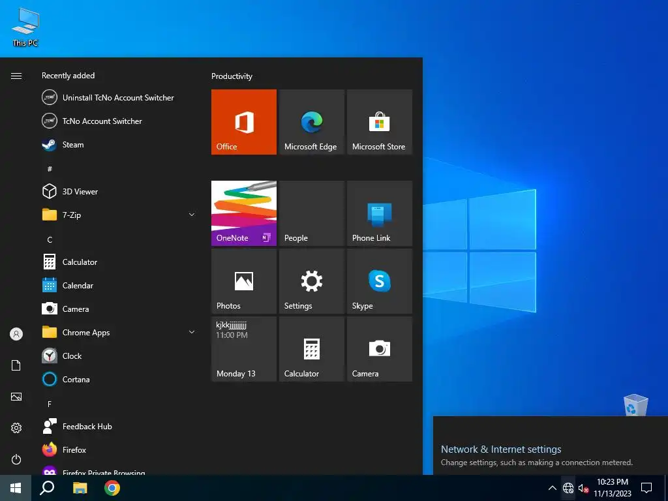Open Network & Internet settings link

(x=501, y=449)
